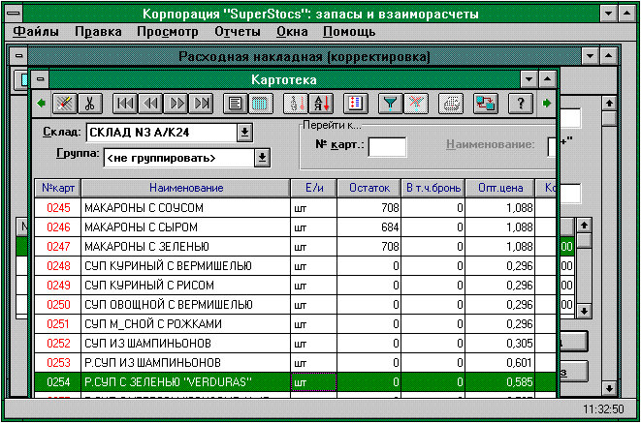This screenshot has width=641, height=423.
Task: Open help with the question mark icon
Action: [520, 104]
